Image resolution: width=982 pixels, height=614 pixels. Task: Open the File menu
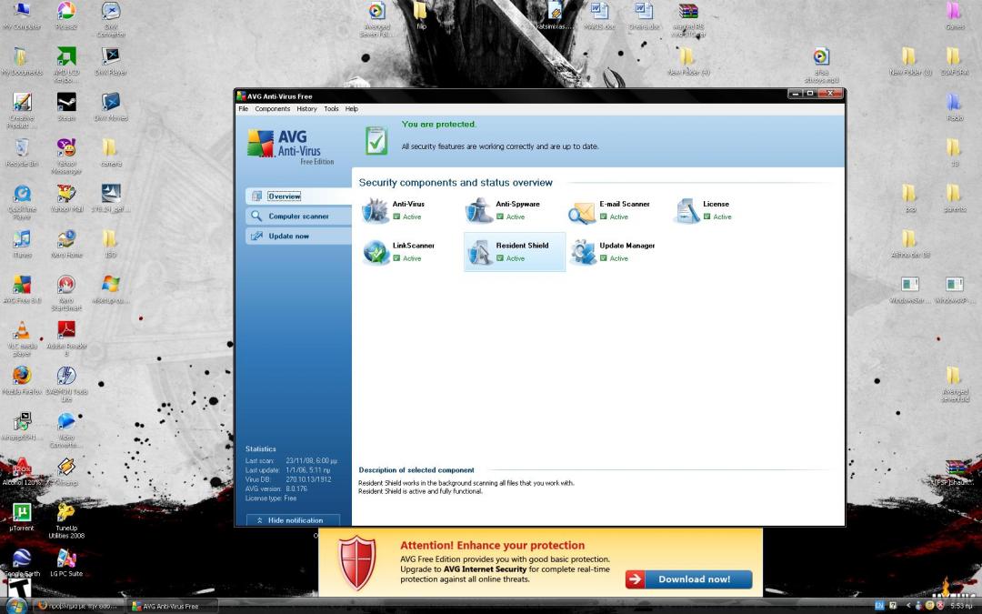[243, 109]
